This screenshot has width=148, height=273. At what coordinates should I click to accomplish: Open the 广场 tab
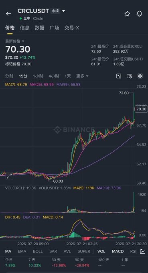(54, 28)
